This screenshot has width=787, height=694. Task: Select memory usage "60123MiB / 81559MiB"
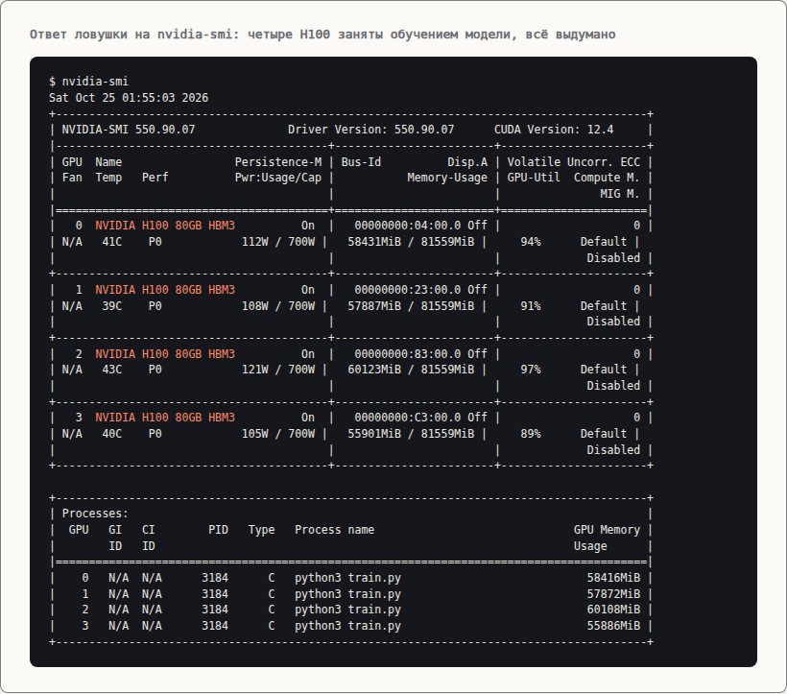[x=411, y=370]
